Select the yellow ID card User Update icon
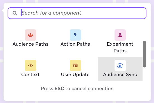154x103 pixels. 75,65
